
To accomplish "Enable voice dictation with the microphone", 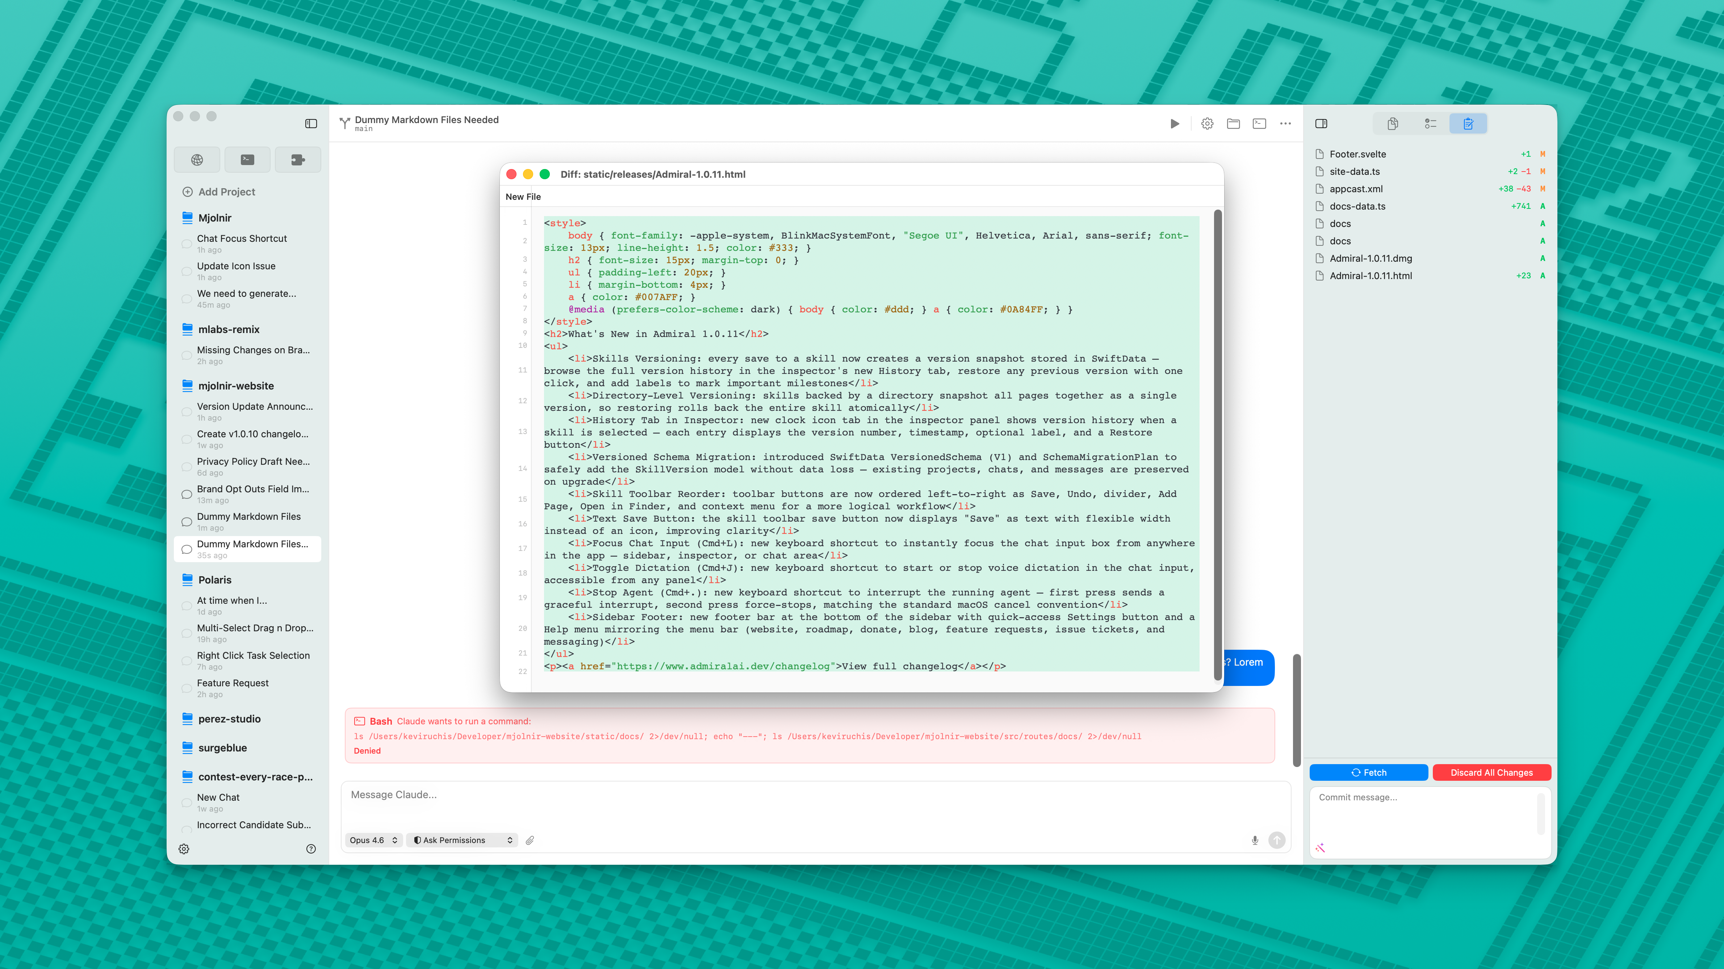I will click(x=1254, y=840).
